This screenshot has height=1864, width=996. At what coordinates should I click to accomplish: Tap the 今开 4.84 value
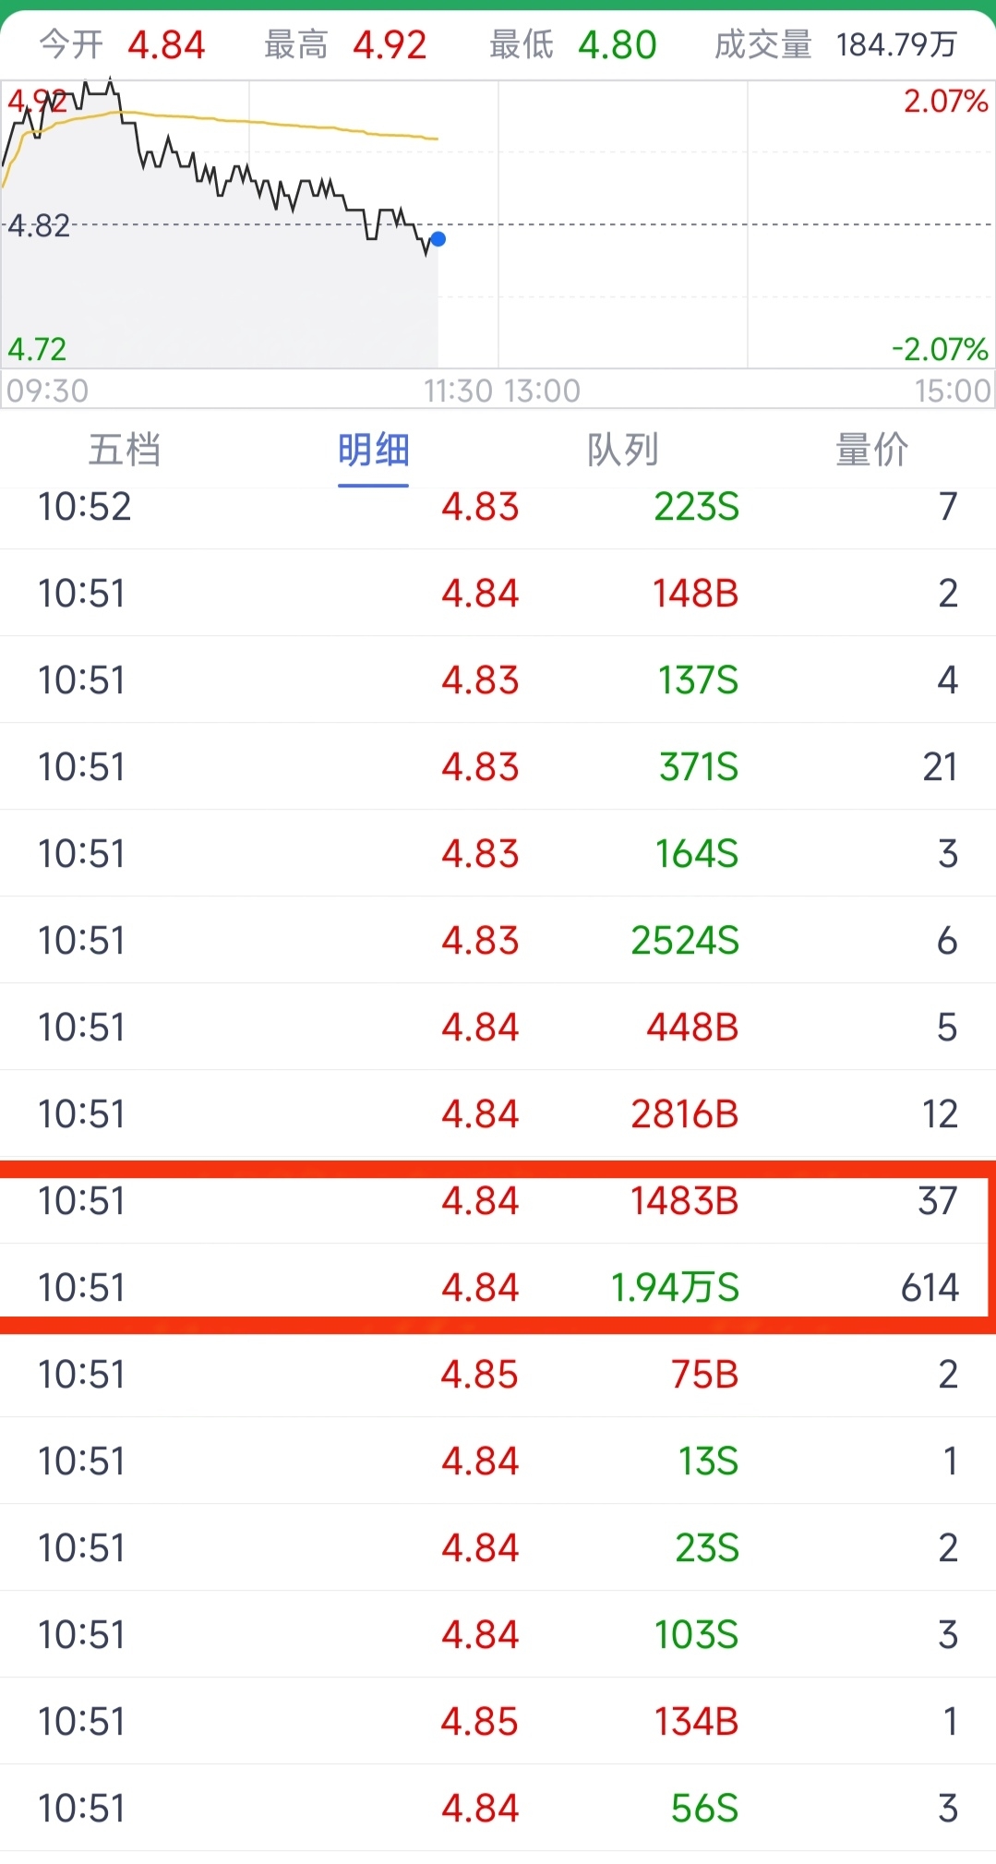[166, 44]
